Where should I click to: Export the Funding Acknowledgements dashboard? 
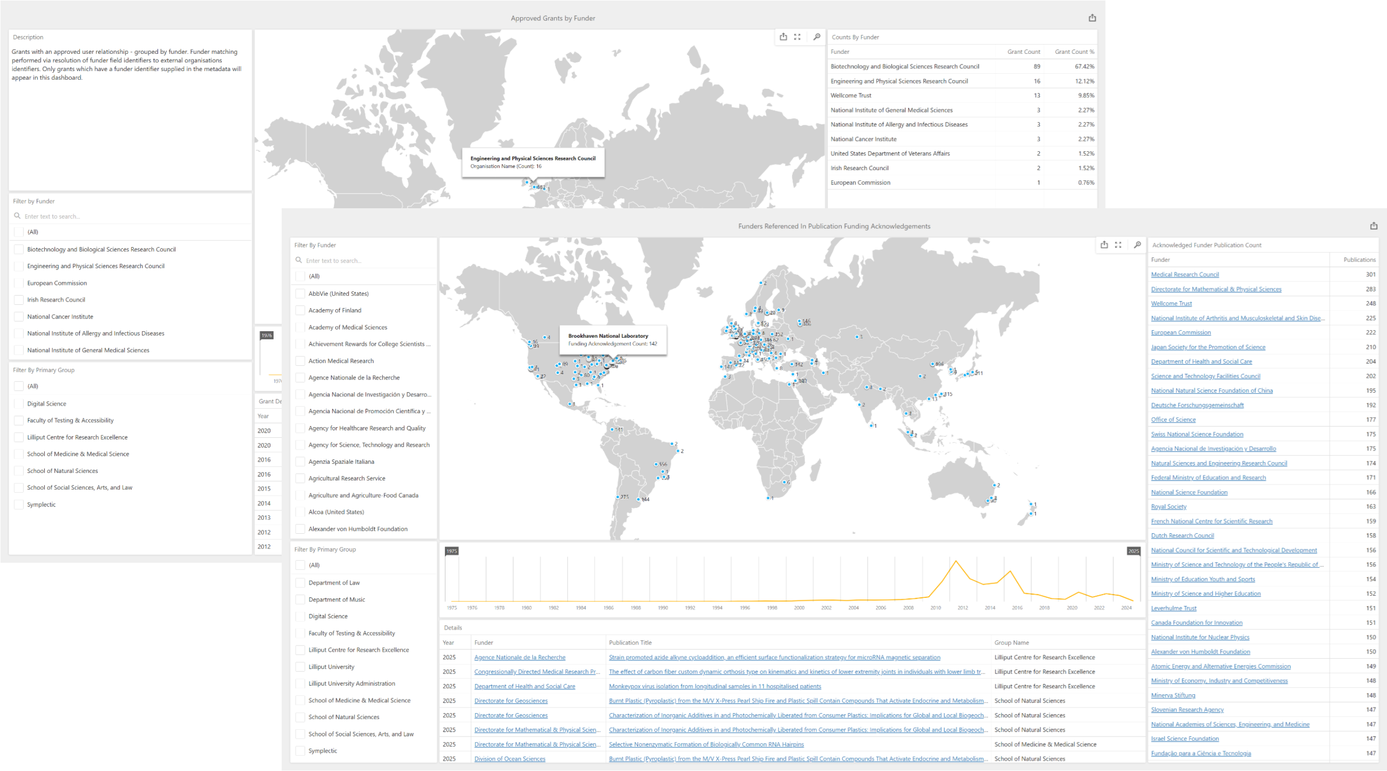(1374, 226)
